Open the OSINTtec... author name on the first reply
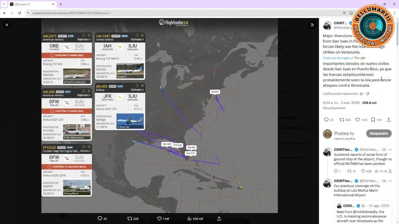Screen dimensions: 399x224 pyautogui.click(x=343, y=150)
